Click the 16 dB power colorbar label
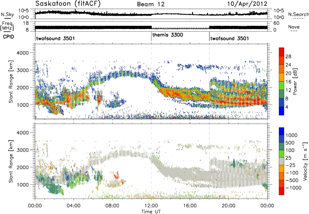The width and height of the screenshot is (309, 214). (x=288, y=82)
